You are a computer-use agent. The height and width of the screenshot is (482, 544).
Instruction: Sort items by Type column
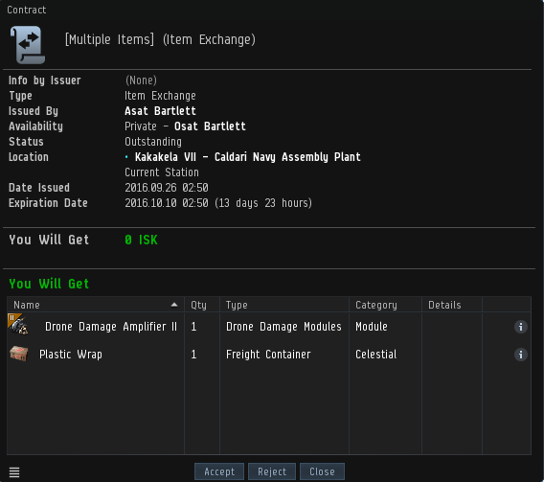coord(284,305)
